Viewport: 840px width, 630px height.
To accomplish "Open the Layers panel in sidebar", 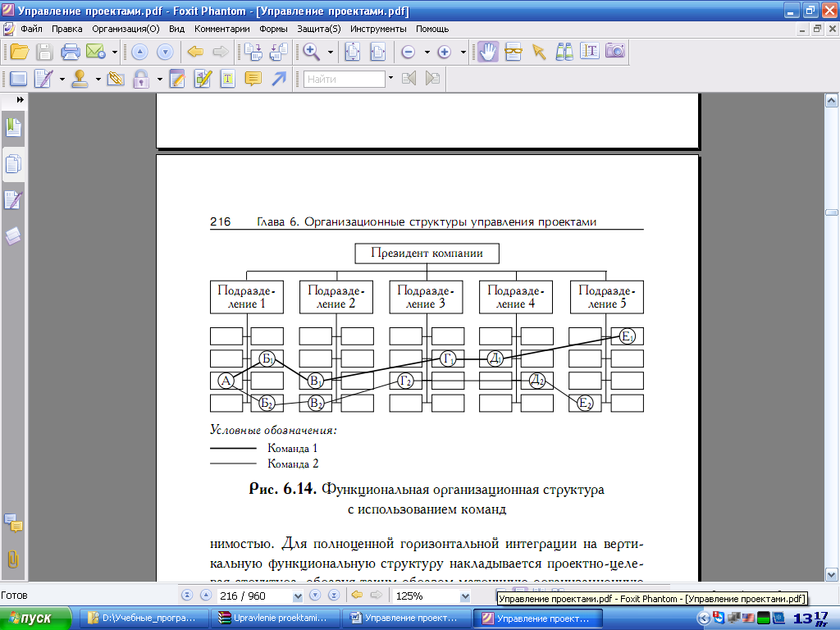I will pos(13,235).
